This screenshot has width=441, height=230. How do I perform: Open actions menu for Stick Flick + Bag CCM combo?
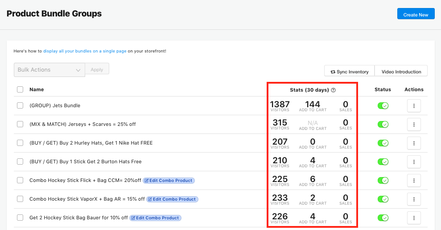pyautogui.click(x=414, y=181)
